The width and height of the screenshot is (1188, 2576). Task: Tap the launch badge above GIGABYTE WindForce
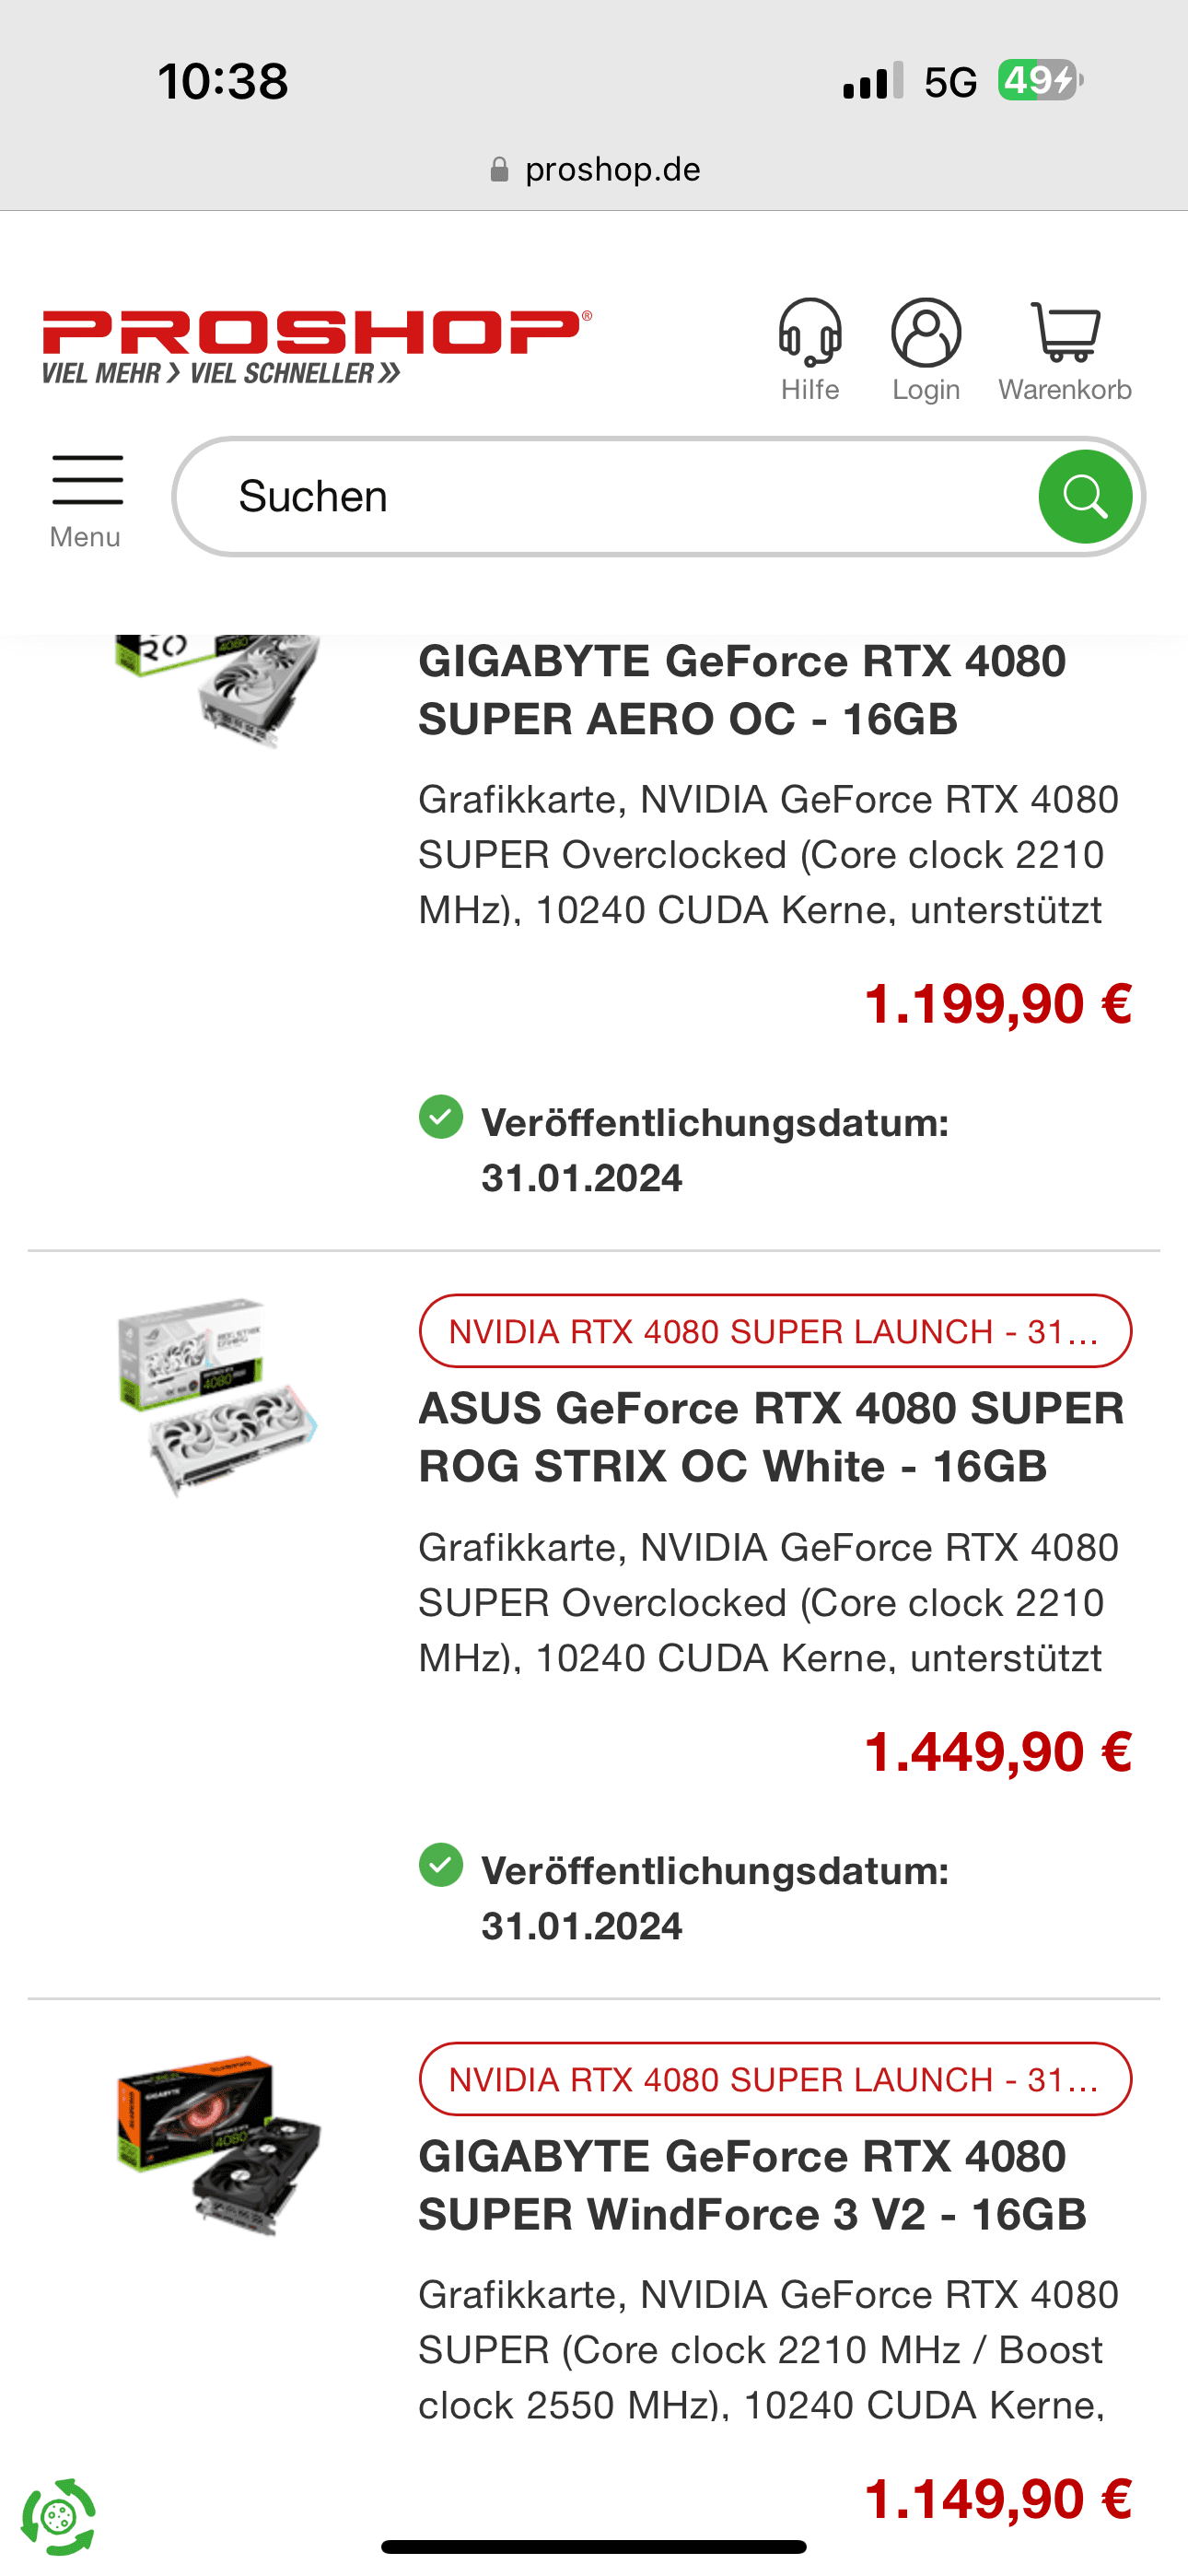[x=775, y=2079]
